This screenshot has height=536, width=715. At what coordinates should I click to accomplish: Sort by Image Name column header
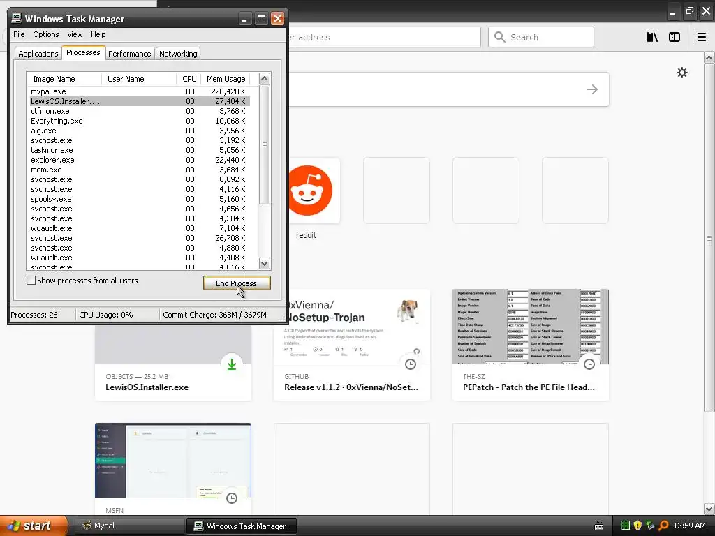point(64,79)
